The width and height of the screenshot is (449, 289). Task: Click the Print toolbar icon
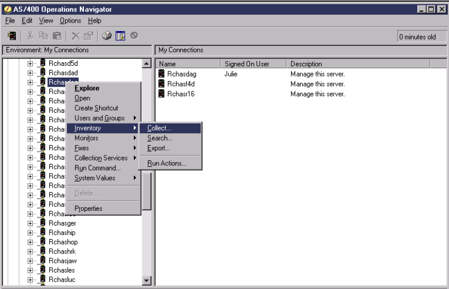point(107,36)
